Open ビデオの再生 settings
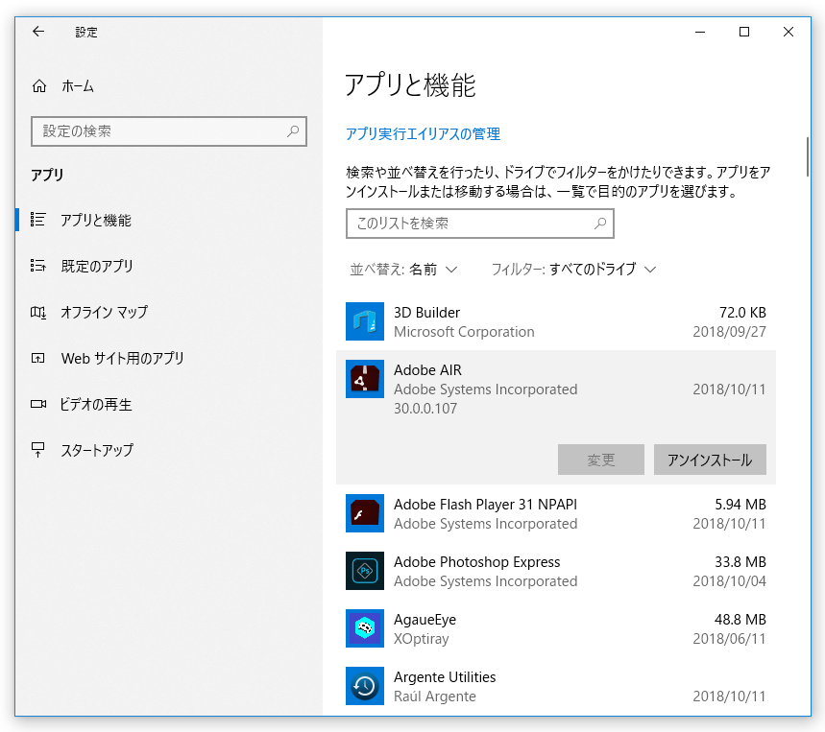Screen dimensions: 825x732 [96, 404]
